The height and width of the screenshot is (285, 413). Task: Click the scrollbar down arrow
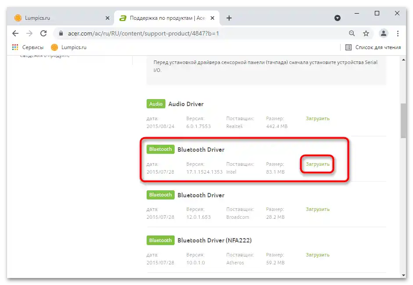point(403,275)
